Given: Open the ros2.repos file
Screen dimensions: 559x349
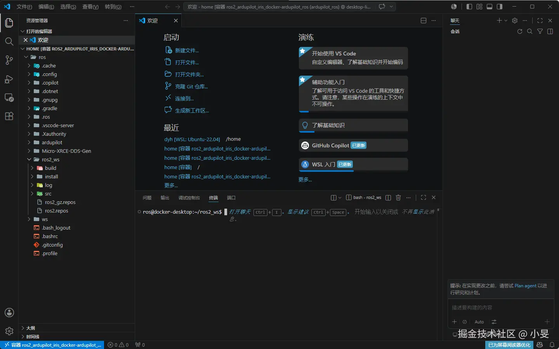Looking at the screenshot, I should tap(56, 211).
